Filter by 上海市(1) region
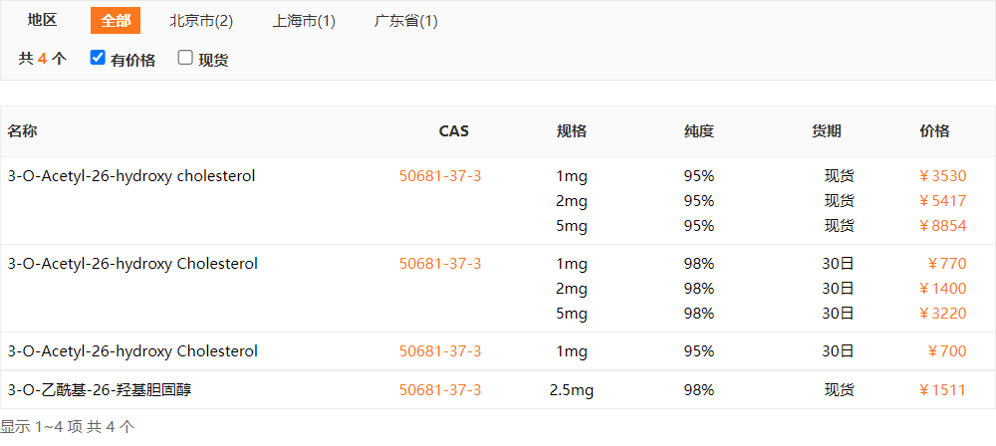 (x=304, y=21)
